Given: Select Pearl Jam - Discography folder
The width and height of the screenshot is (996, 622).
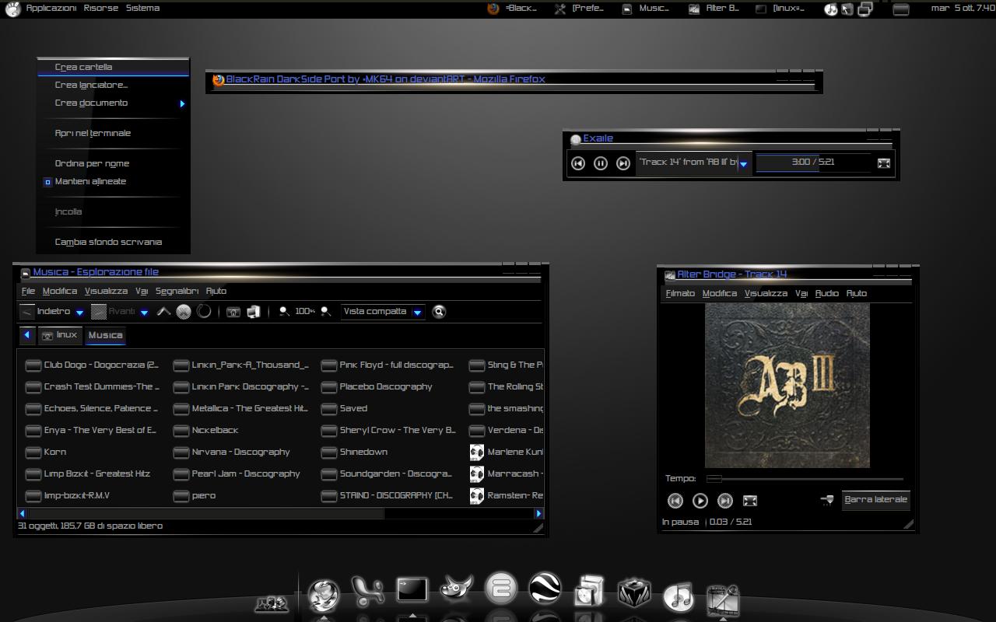Looking at the screenshot, I should (237, 473).
